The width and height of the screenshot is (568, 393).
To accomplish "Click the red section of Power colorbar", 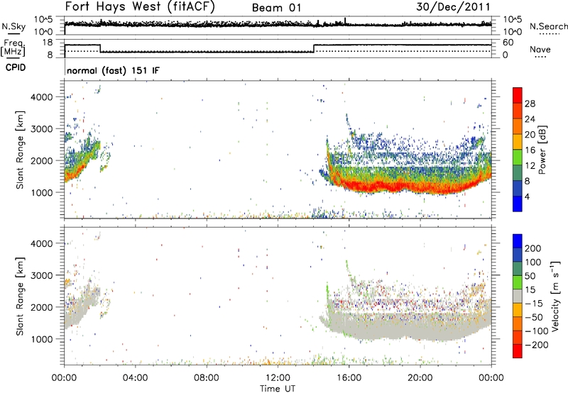I will click(x=518, y=95).
